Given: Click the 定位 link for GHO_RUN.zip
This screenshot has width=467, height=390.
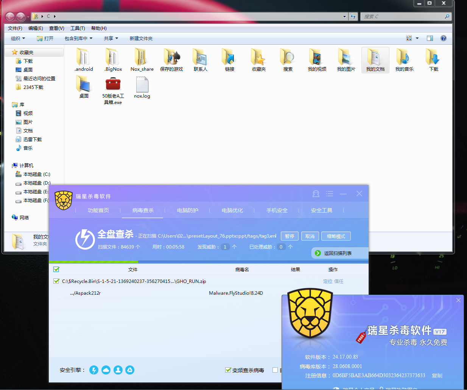Looking at the screenshot, I should [x=328, y=281].
